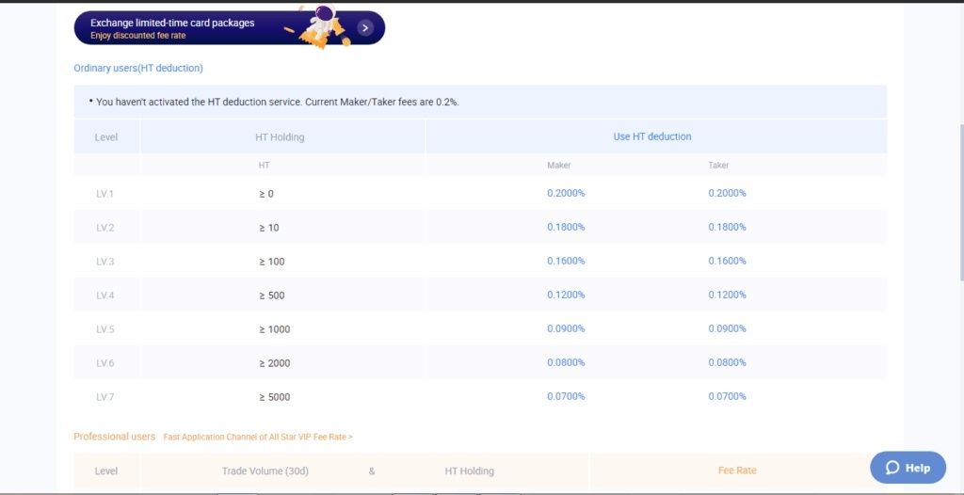The image size is (964, 495).
Task: Click the ≥ 1000 HT holding value
Action: click(x=274, y=329)
